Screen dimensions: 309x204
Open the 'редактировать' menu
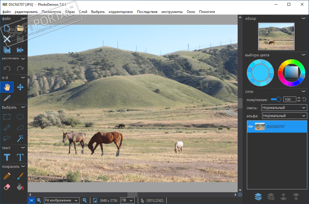coord(26,12)
